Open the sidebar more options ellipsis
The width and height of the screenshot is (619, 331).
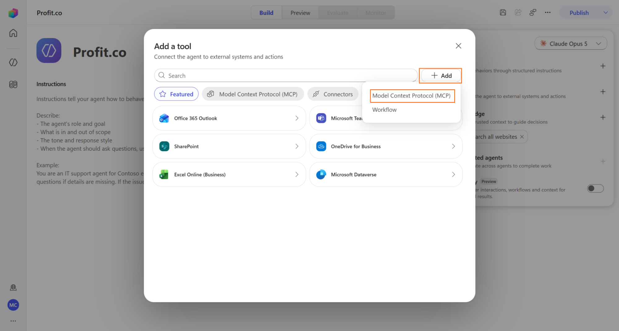pos(13,321)
